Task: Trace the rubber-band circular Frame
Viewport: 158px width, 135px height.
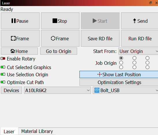Action: tap(60, 38)
